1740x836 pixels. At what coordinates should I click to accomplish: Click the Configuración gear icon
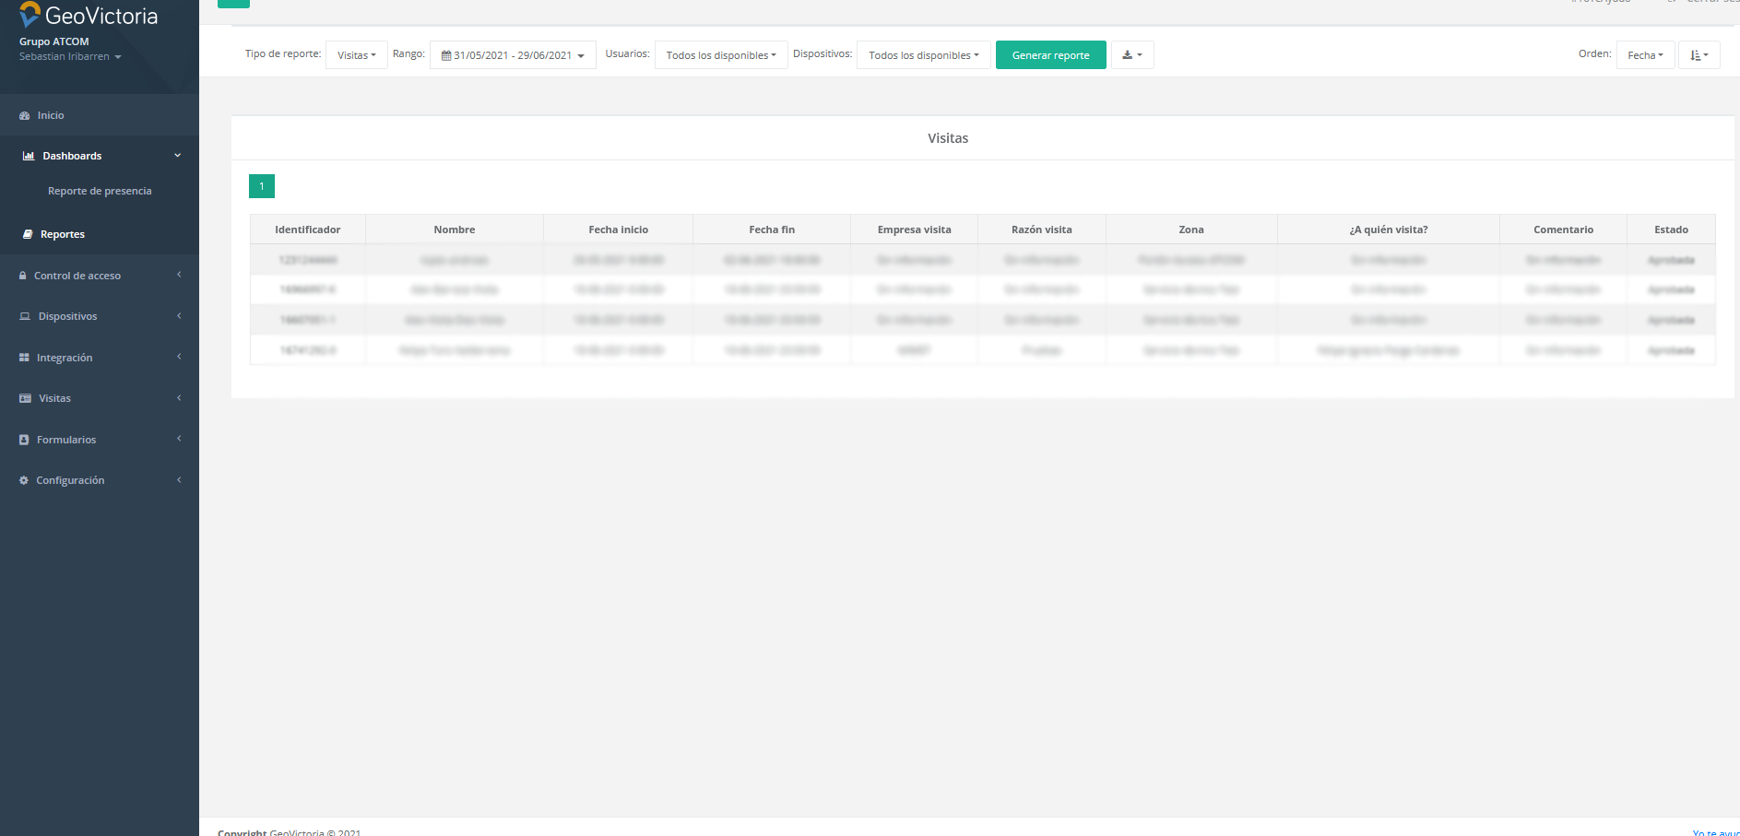pyautogui.click(x=24, y=480)
